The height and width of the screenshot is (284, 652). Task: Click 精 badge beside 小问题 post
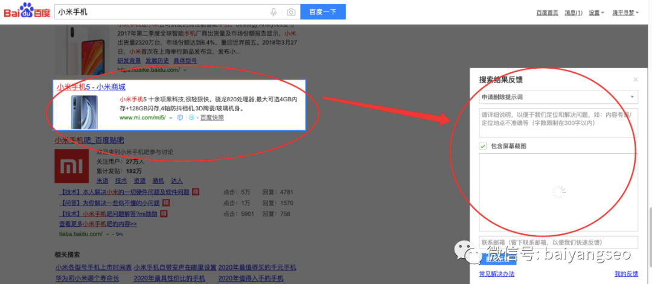166,203
